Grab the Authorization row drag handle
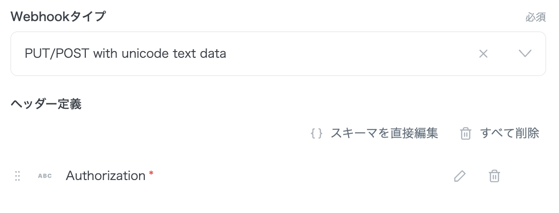Viewport: 559px width, 213px height. click(x=18, y=176)
